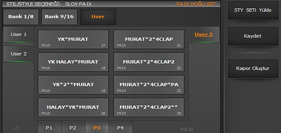Select the highlighted P3 page
Screen dimensions: 281x133
pyautogui.click(x=97, y=128)
